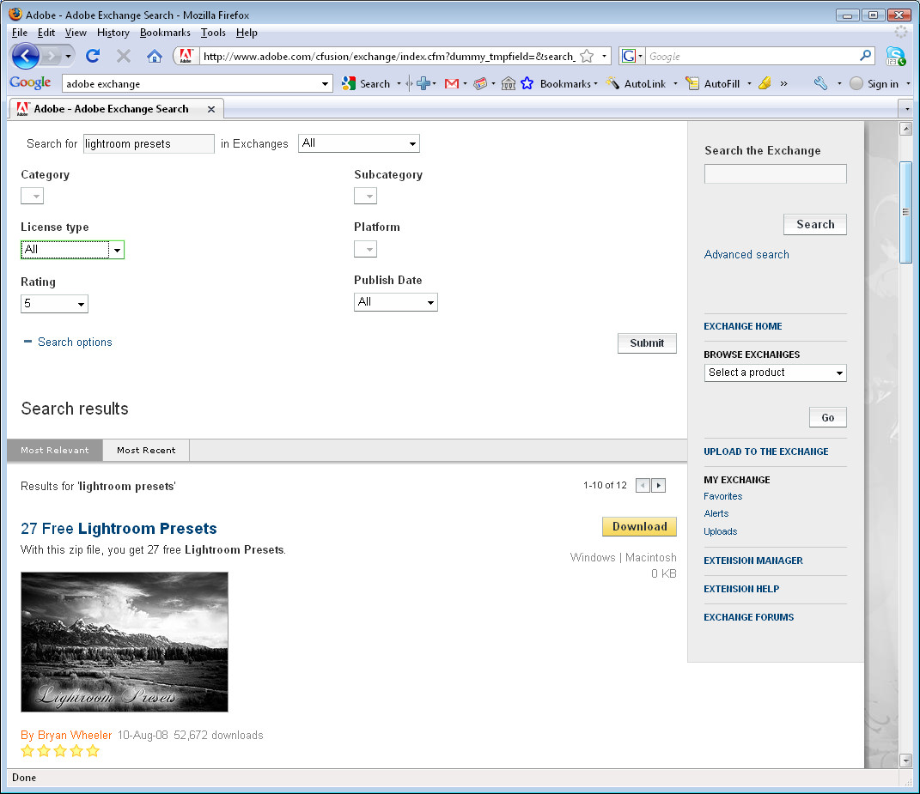This screenshot has height=794, width=920.
Task: Open the Alerts link
Action: tap(716, 513)
